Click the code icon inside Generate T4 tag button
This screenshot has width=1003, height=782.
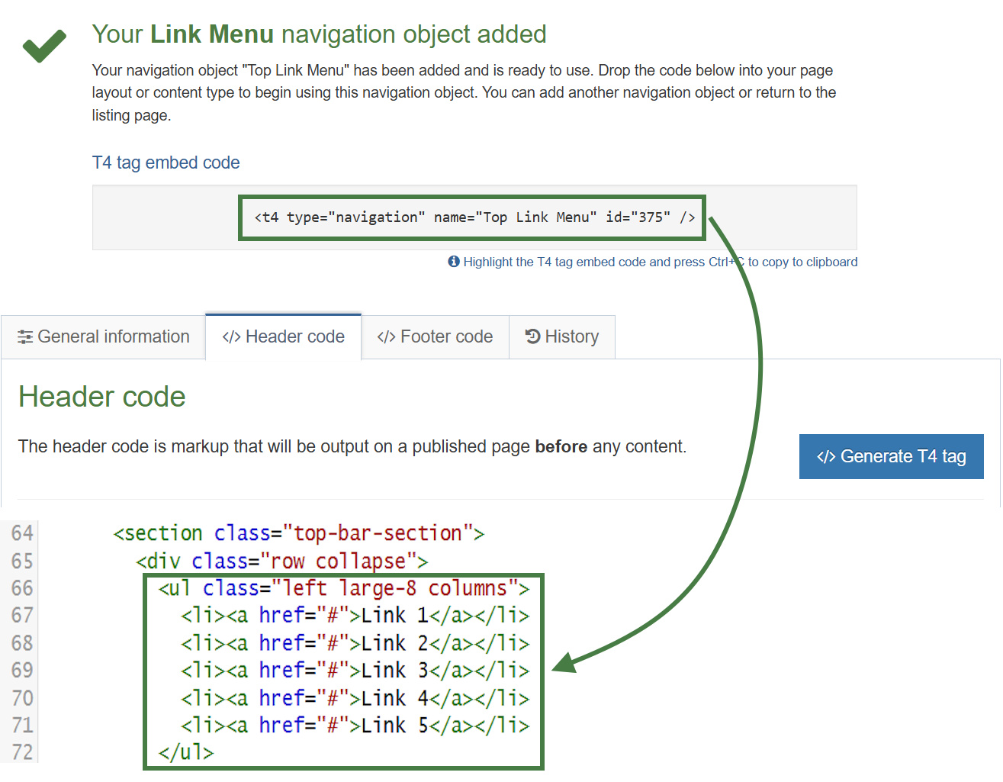[826, 456]
